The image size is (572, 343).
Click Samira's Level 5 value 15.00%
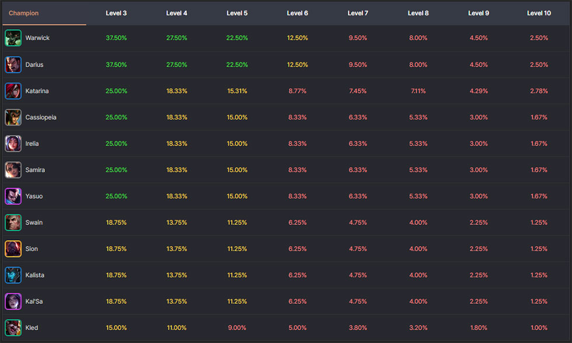tap(237, 170)
